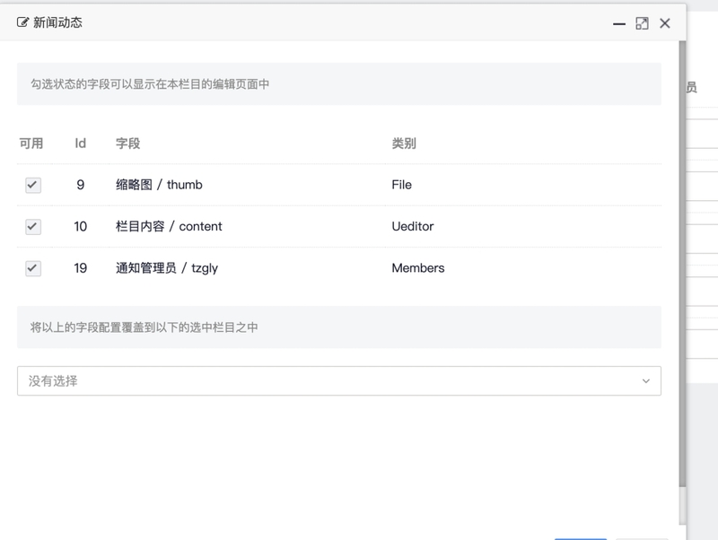
Task: Click the 类别 column header
Action: tap(403, 144)
